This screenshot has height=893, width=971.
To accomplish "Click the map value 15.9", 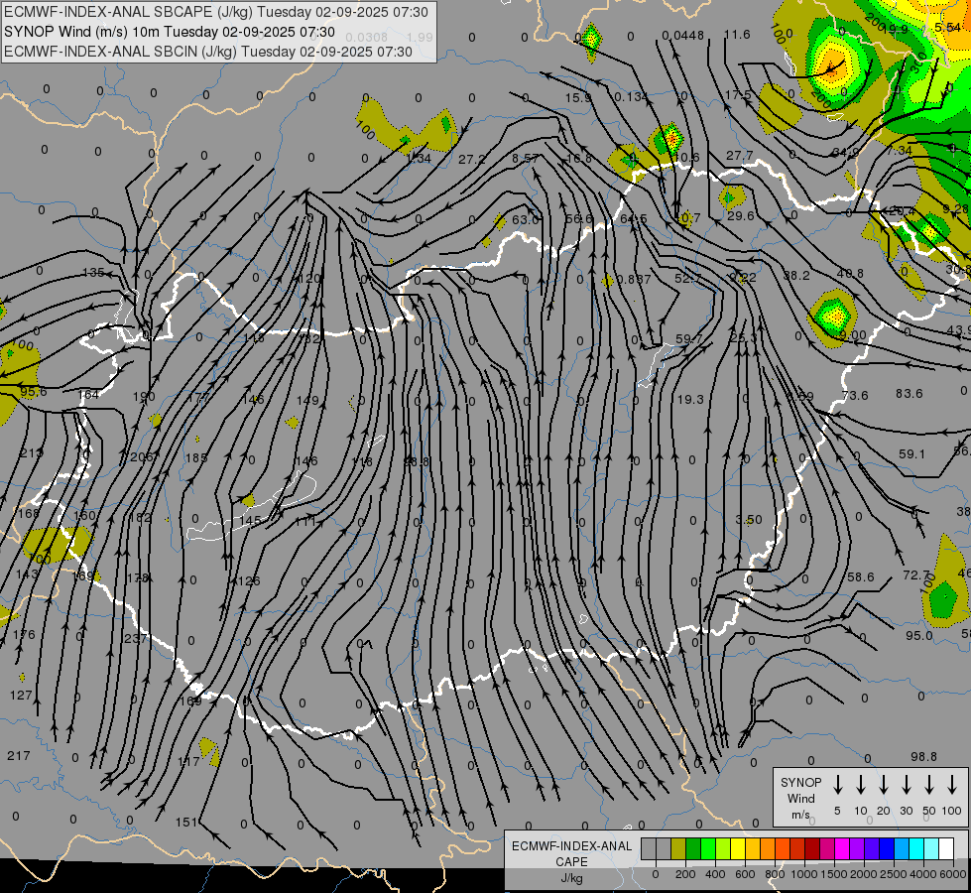I will pyautogui.click(x=578, y=98).
